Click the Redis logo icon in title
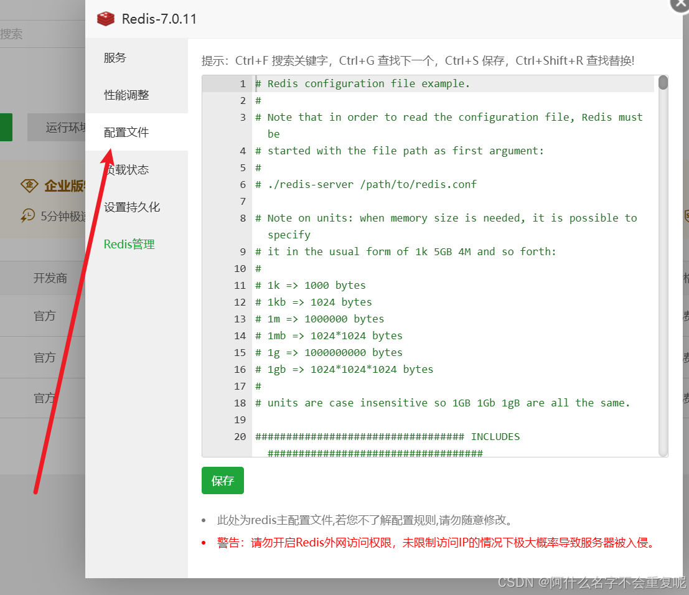Image resolution: width=689 pixels, height=595 pixels. (x=105, y=19)
